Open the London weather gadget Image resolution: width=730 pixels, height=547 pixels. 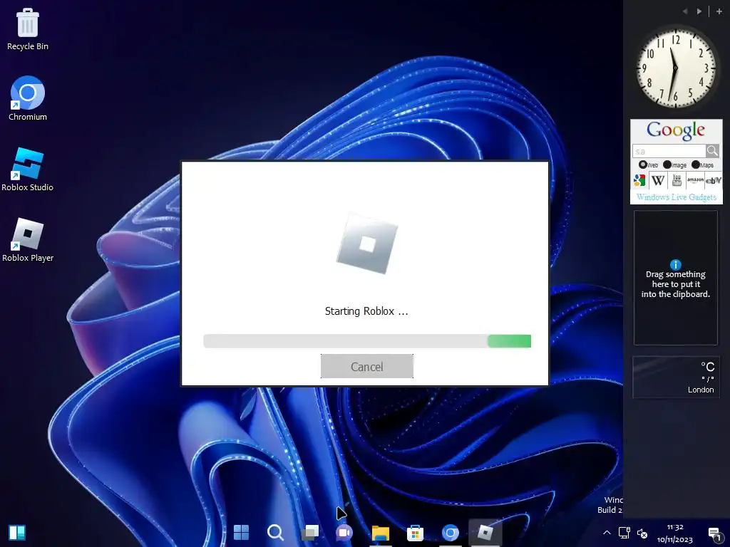(x=676, y=377)
